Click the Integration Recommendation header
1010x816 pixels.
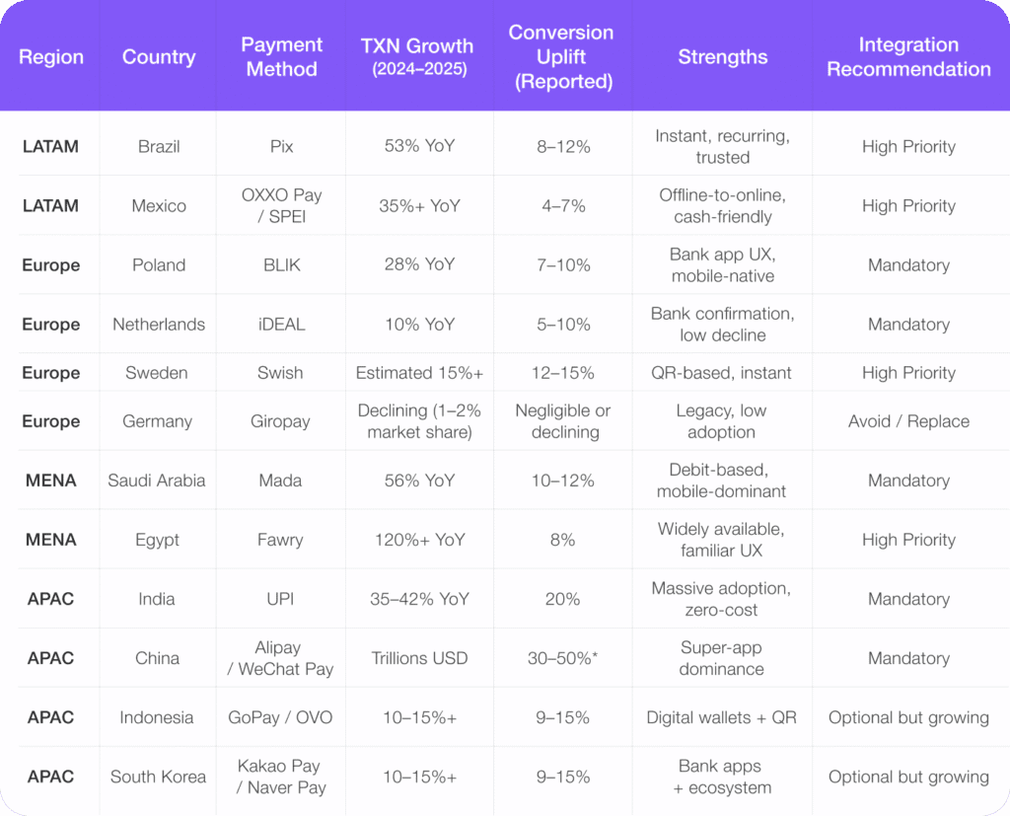908,57
